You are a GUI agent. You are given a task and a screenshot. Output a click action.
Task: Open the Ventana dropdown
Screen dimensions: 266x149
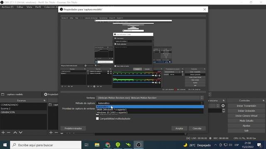click(x=150, y=98)
